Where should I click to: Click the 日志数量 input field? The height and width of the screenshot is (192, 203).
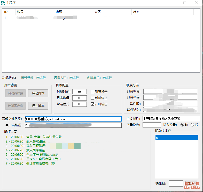(80, 98)
